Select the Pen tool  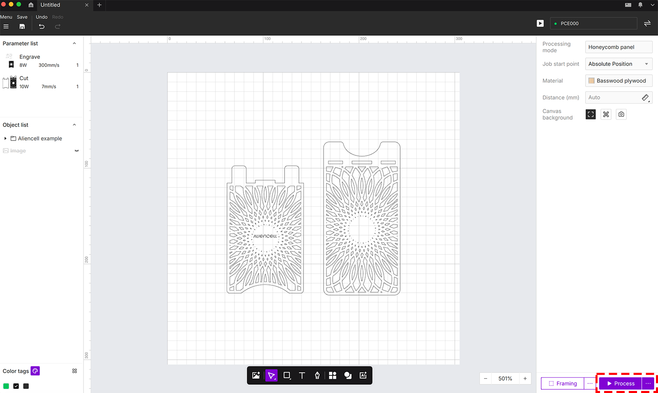pyautogui.click(x=317, y=375)
